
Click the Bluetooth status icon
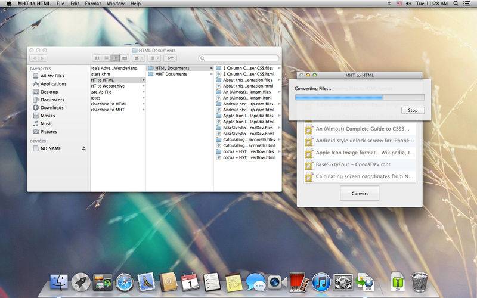[389, 4]
